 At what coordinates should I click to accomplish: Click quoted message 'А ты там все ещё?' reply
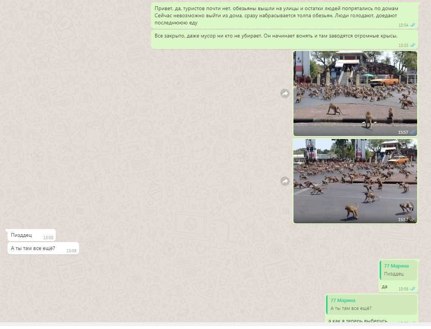(x=372, y=304)
